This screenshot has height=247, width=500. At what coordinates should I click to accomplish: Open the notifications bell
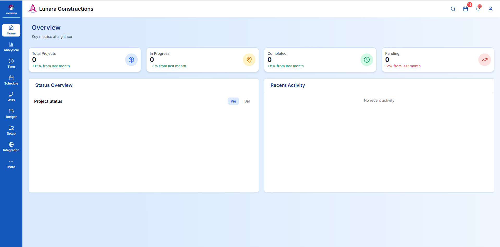pyautogui.click(x=478, y=9)
